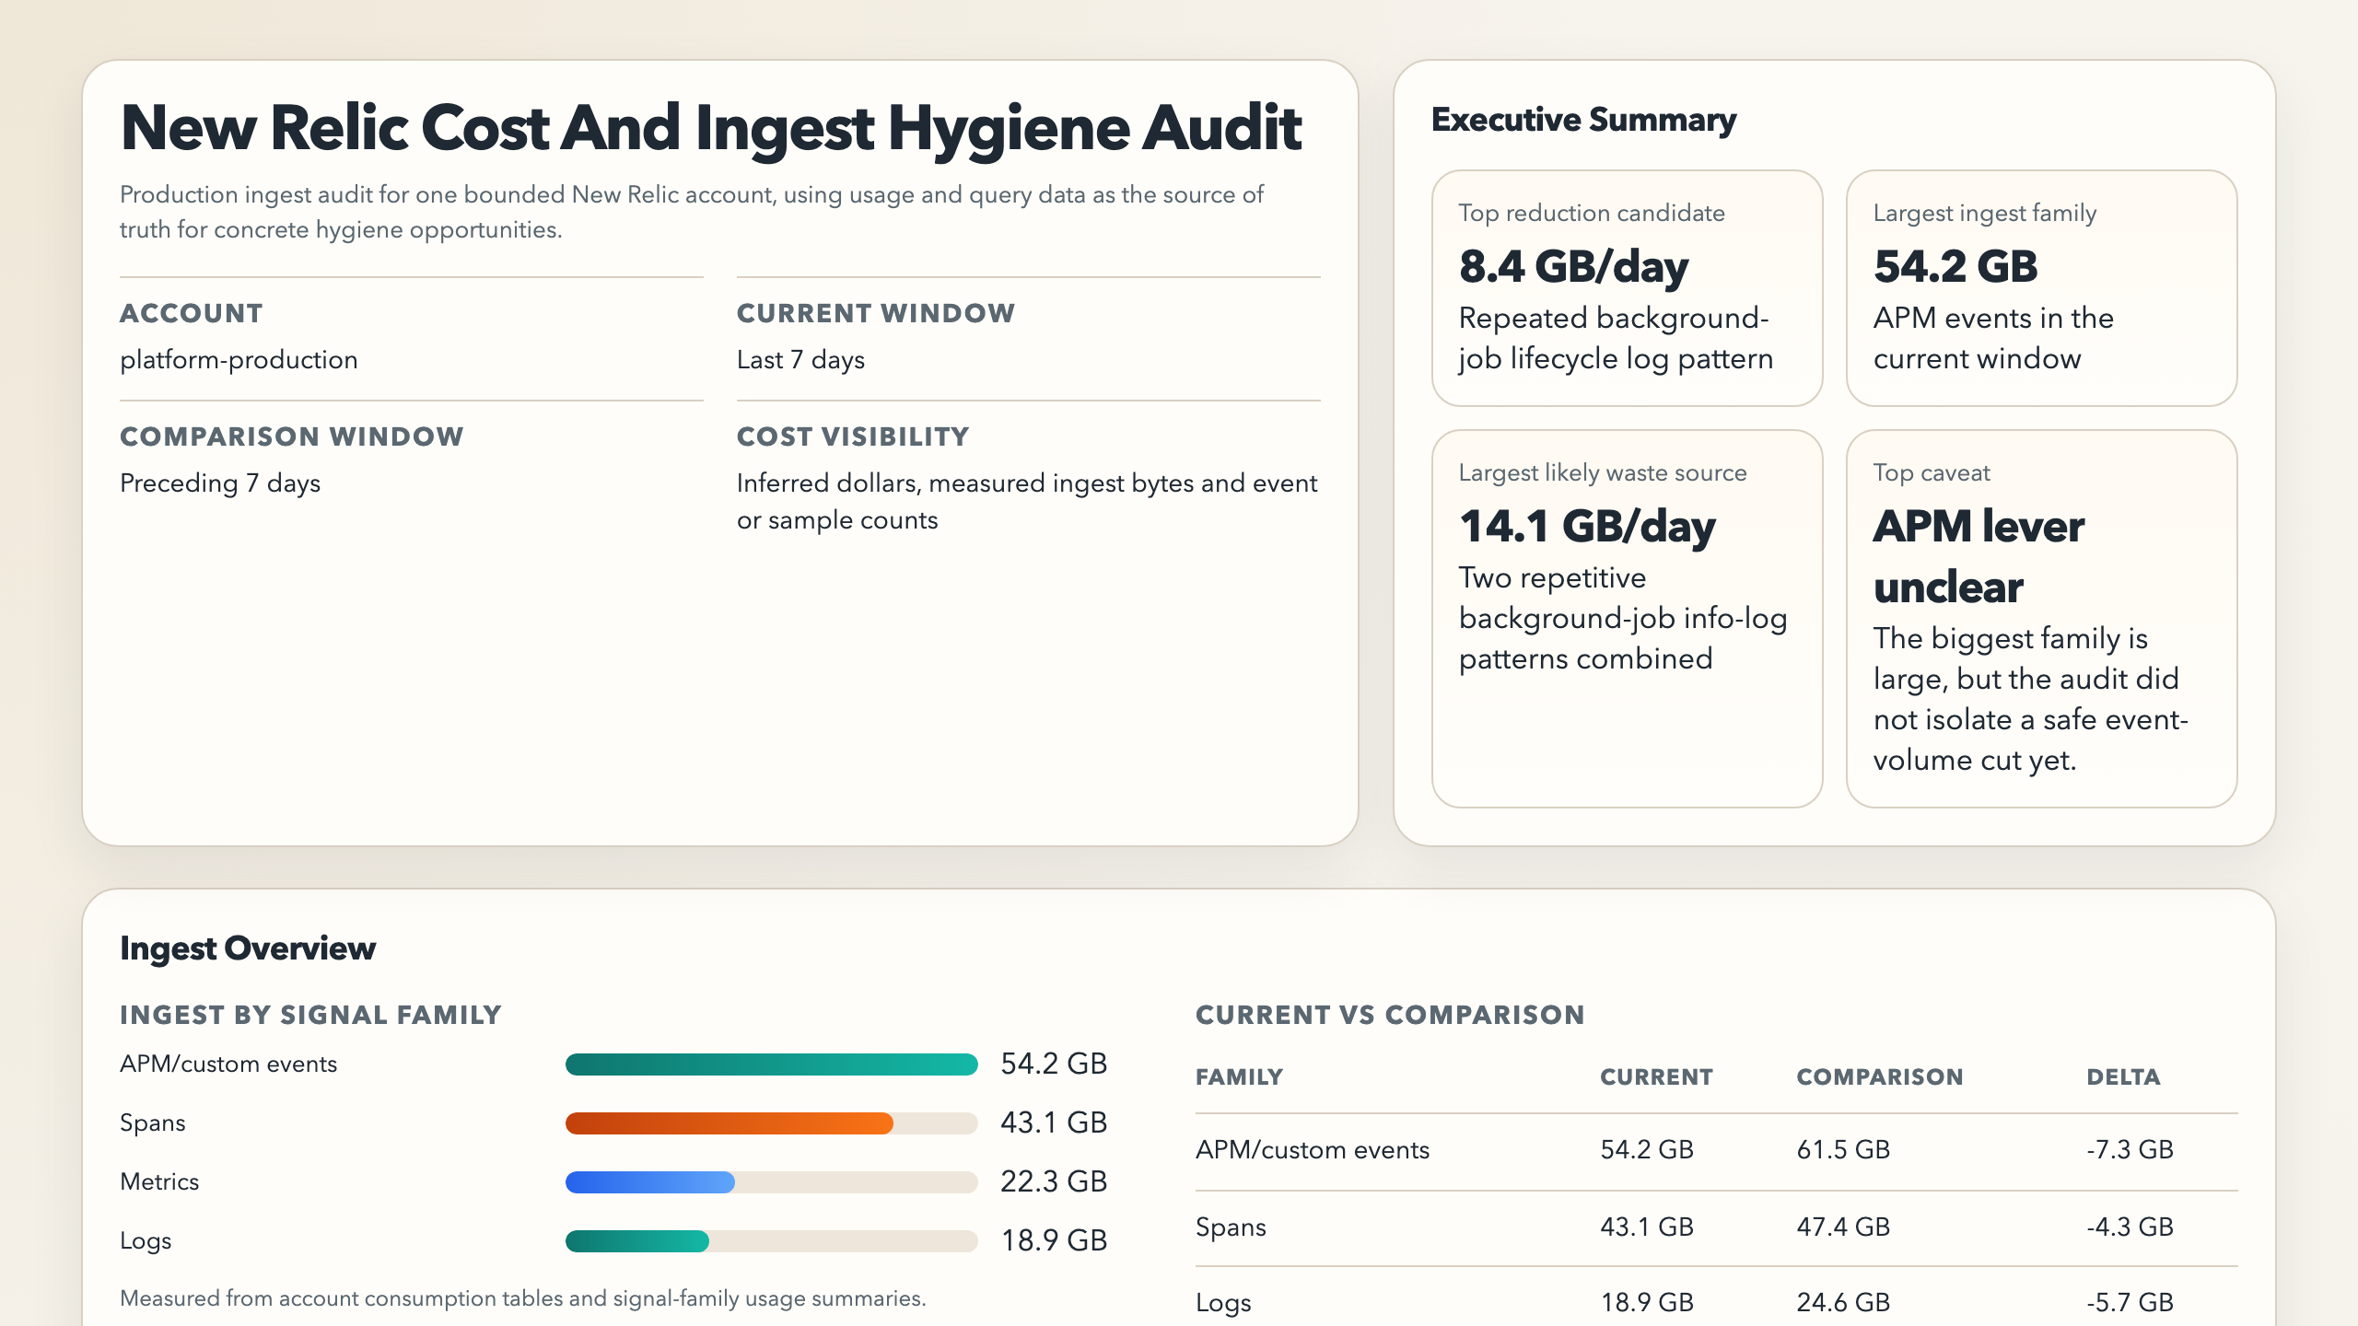The width and height of the screenshot is (2358, 1326).
Task: Click the -4.3 GB delta cell
Action: coord(2130,1227)
